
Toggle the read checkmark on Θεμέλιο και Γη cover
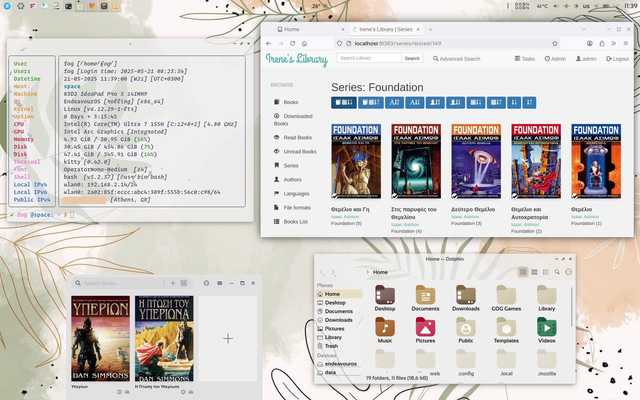pyautogui.click(x=334, y=196)
